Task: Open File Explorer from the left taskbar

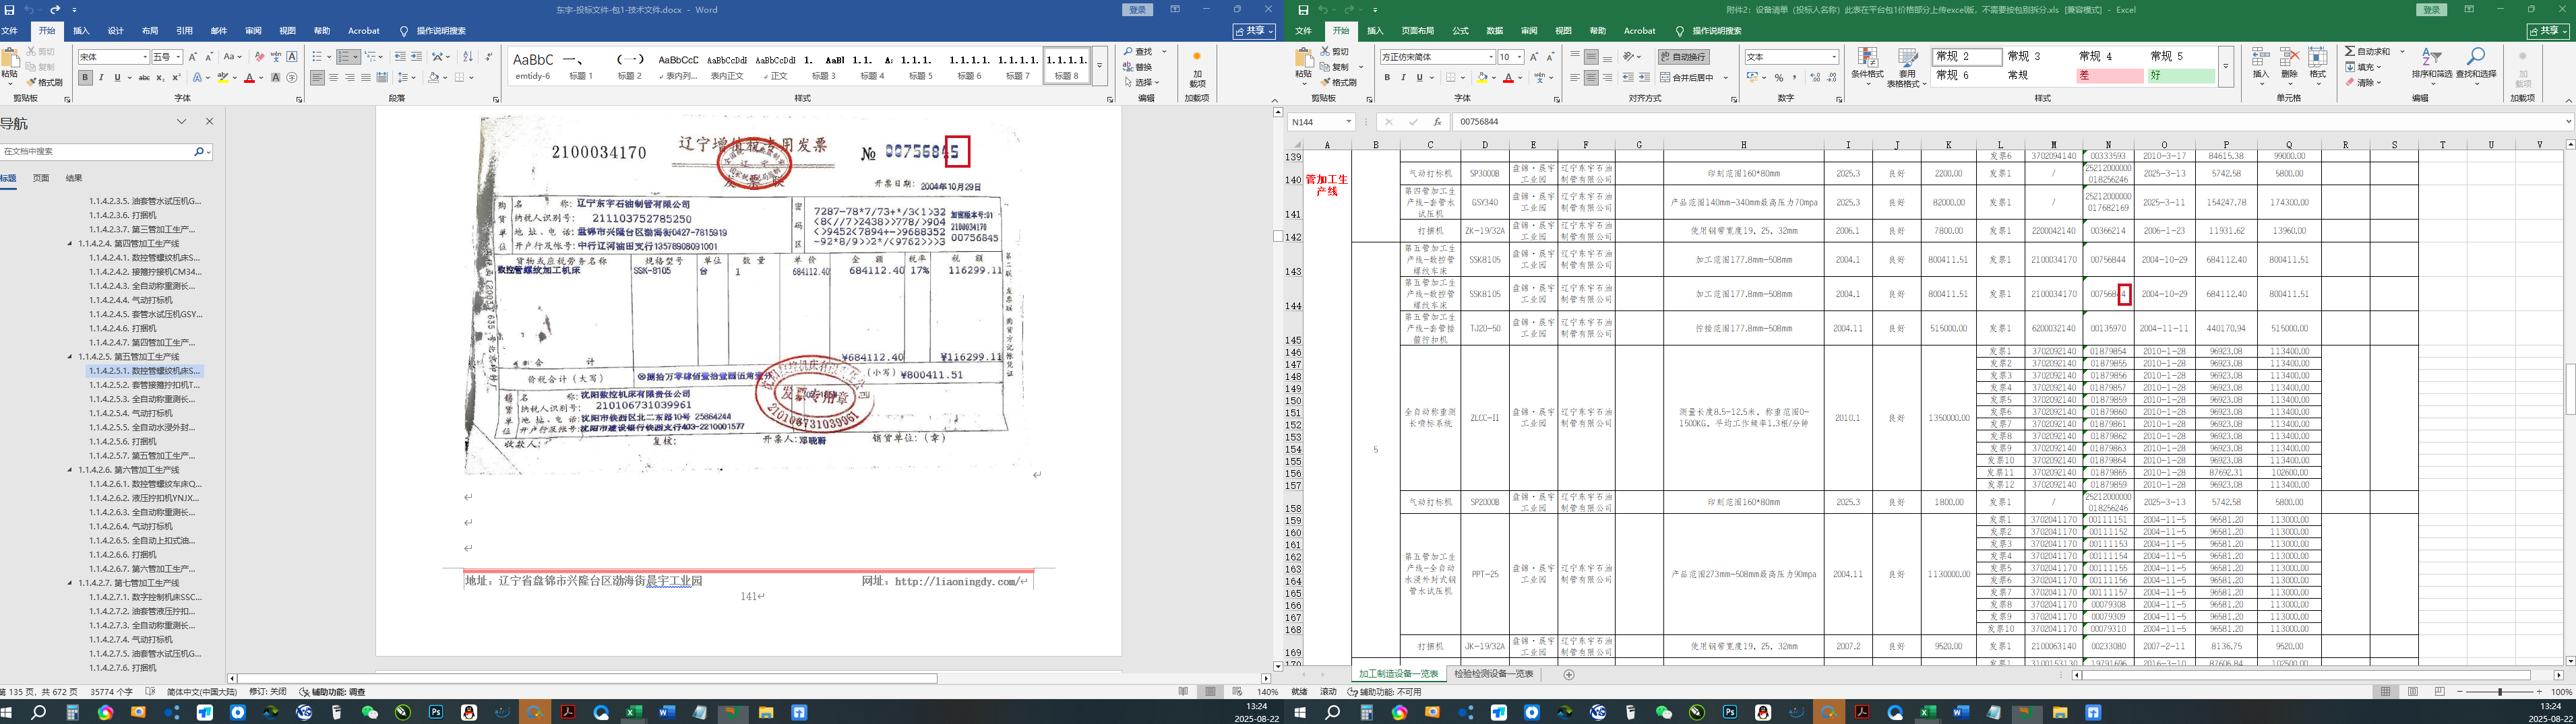Action: click(765, 713)
